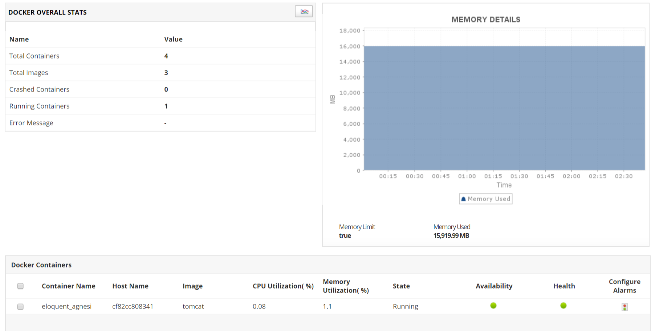
Task: Enable the checkbox for eloquent_agnesi row
Action: tap(20, 307)
